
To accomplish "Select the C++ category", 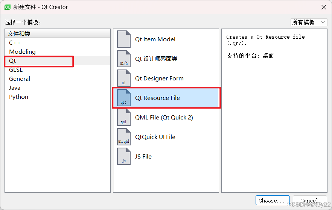I will (x=57, y=43).
